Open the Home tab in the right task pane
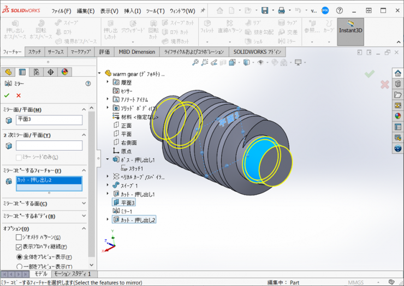Screen dimensions: 404x286 pos(397,74)
